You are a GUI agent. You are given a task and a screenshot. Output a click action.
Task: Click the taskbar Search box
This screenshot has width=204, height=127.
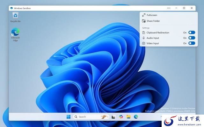click(91, 117)
